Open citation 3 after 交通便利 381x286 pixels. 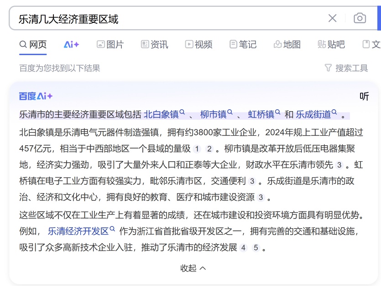(252, 181)
